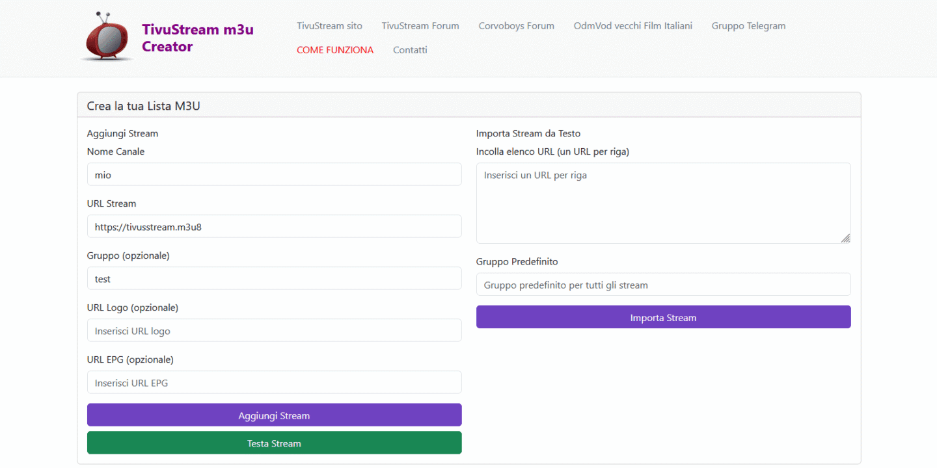Image resolution: width=937 pixels, height=468 pixels.
Task: Select the Gruppo (opzionale) field with test
Action: pyautogui.click(x=275, y=278)
